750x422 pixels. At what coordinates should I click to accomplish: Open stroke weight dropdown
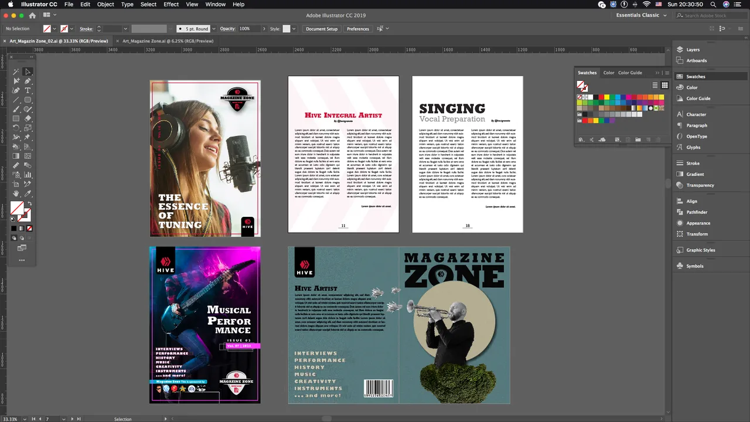click(x=125, y=29)
